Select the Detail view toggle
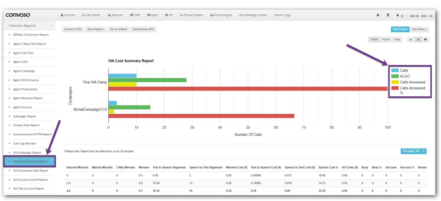 tap(374, 40)
